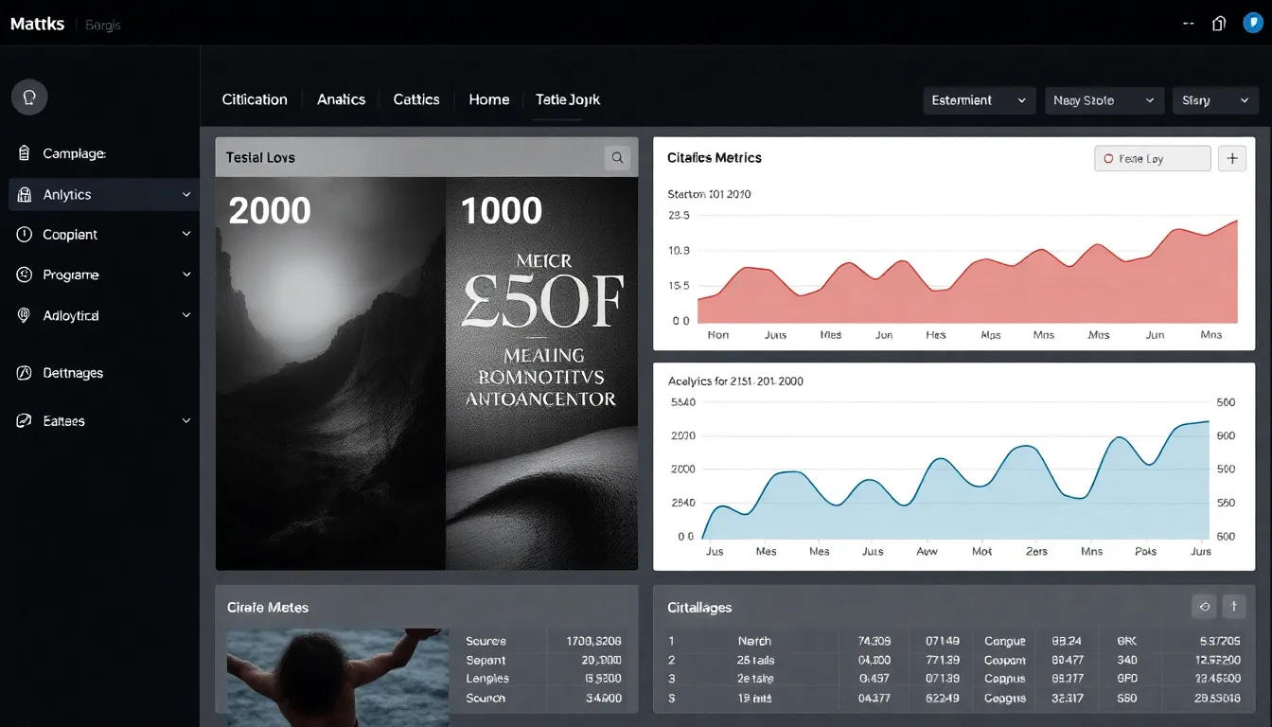The image size is (1272, 727).
Task: Click the Fete Ley search field
Action: click(1152, 159)
